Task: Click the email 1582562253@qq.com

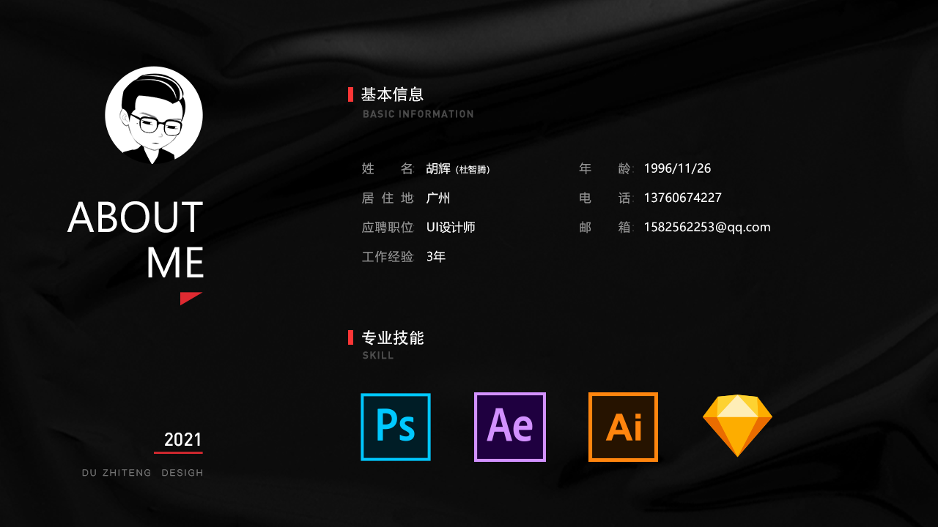Action: [x=707, y=227]
